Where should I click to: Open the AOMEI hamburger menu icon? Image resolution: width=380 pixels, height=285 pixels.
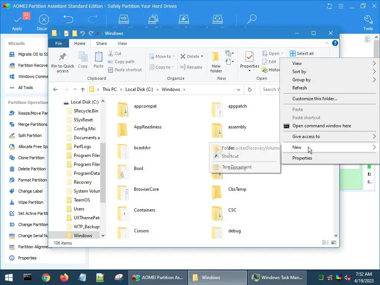tap(341, 6)
